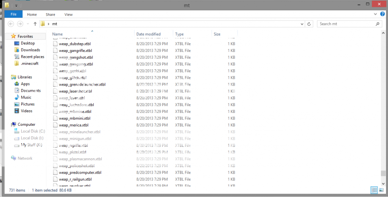Click the vertical scrollbar thumb
Screen dimensions: 388x197
[x=383, y=174]
